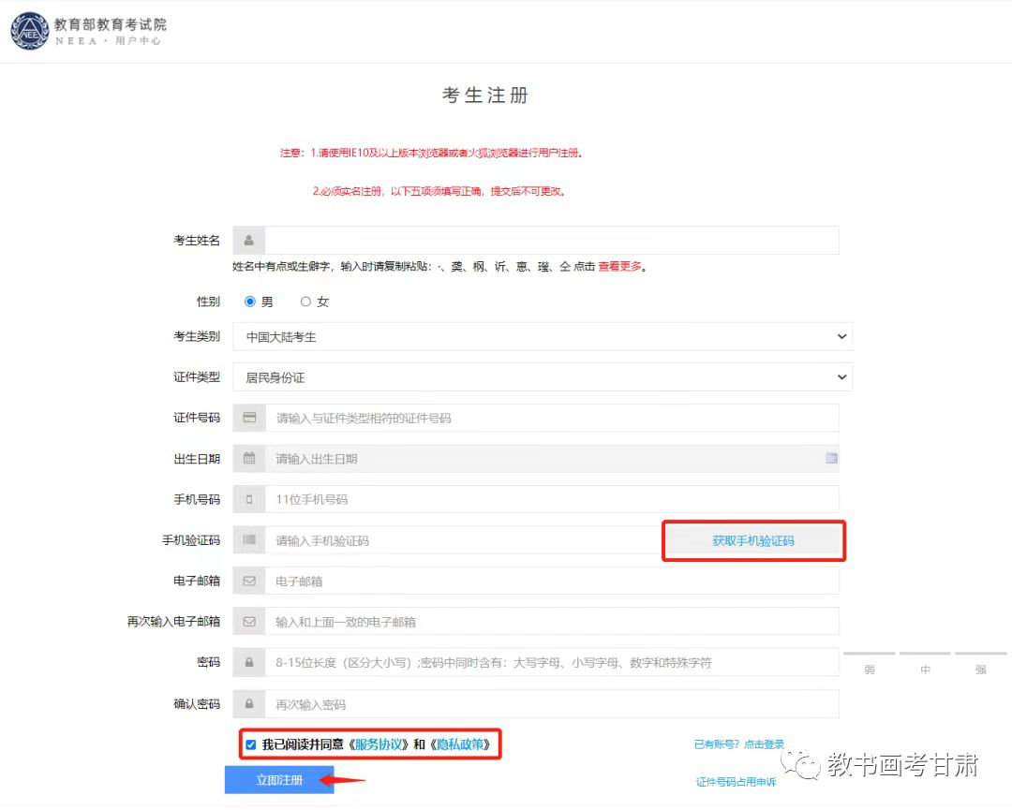This screenshot has height=810, width=1012.
Task: Click the 查看更多 link for rare characters
Action: pyautogui.click(x=620, y=267)
